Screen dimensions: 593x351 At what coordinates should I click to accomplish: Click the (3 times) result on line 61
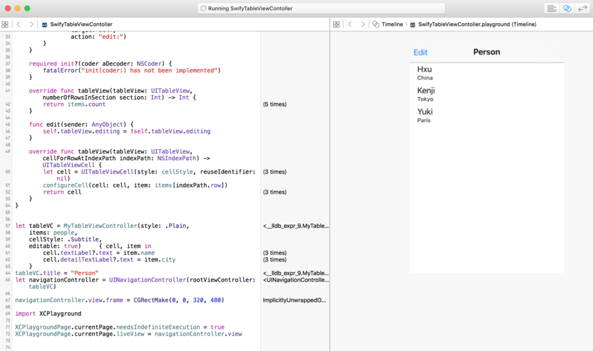pyautogui.click(x=274, y=253)
